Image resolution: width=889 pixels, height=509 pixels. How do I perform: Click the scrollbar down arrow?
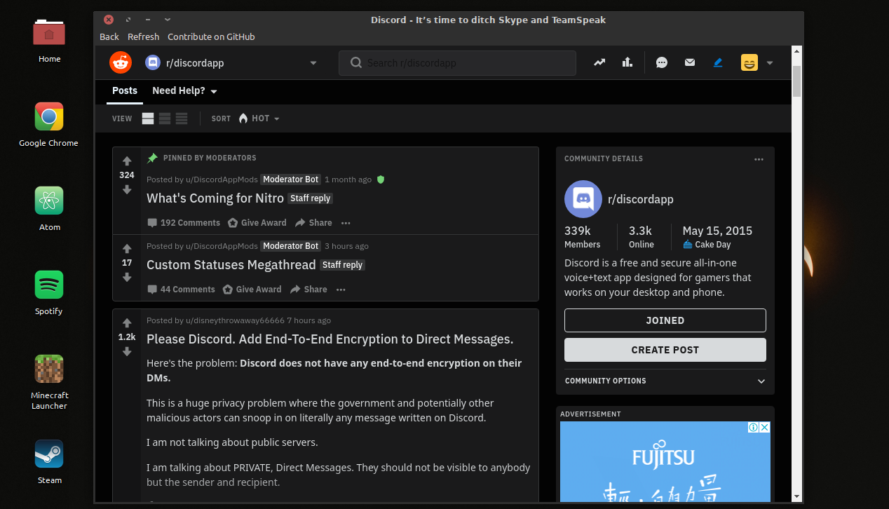tap(796, 496)
